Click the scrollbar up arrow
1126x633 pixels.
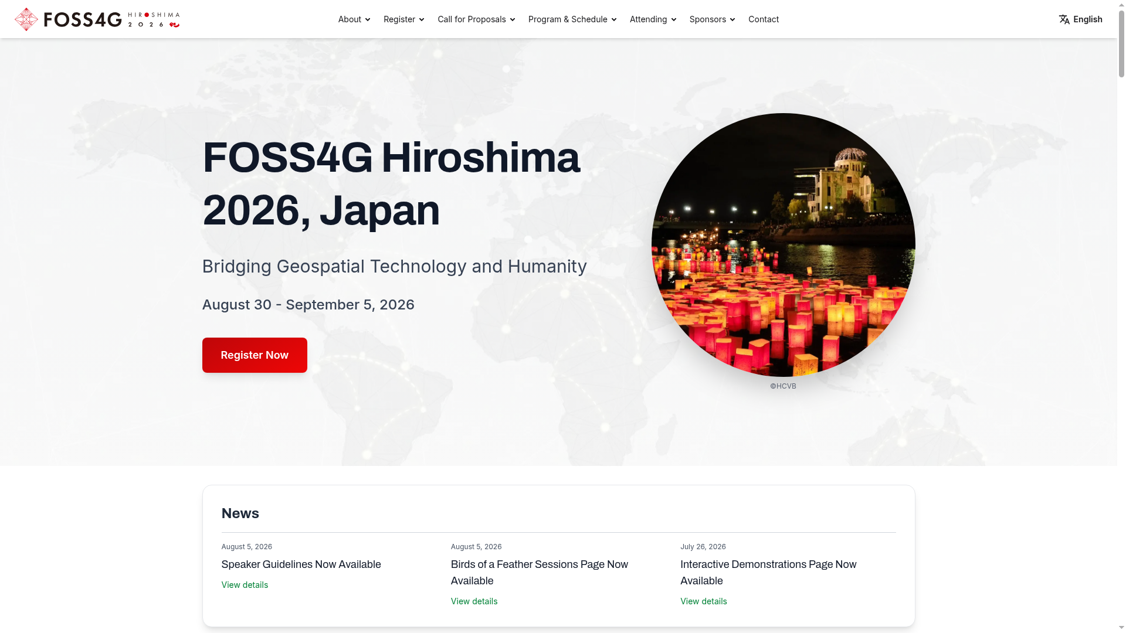(1121, 4)
